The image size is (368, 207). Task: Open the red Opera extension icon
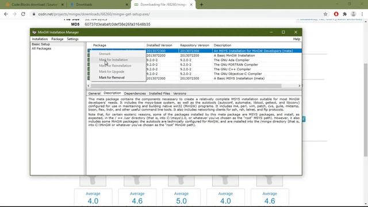[x=336, y=14]
